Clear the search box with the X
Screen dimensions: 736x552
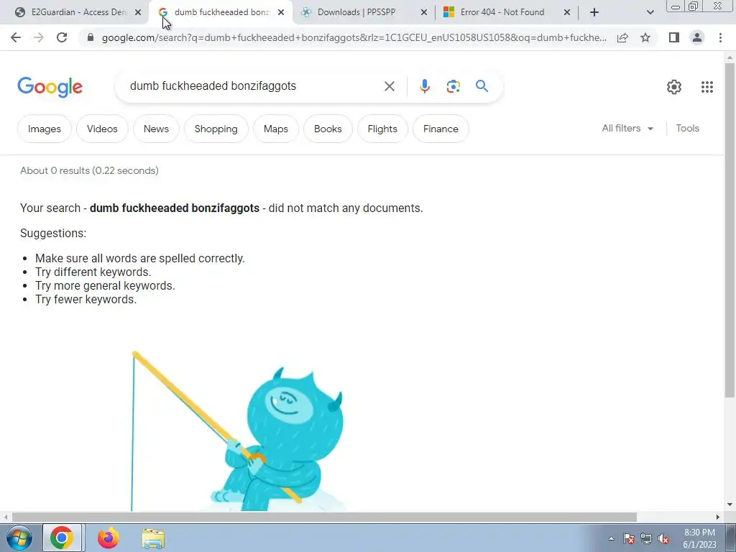[x=389, y=86]
